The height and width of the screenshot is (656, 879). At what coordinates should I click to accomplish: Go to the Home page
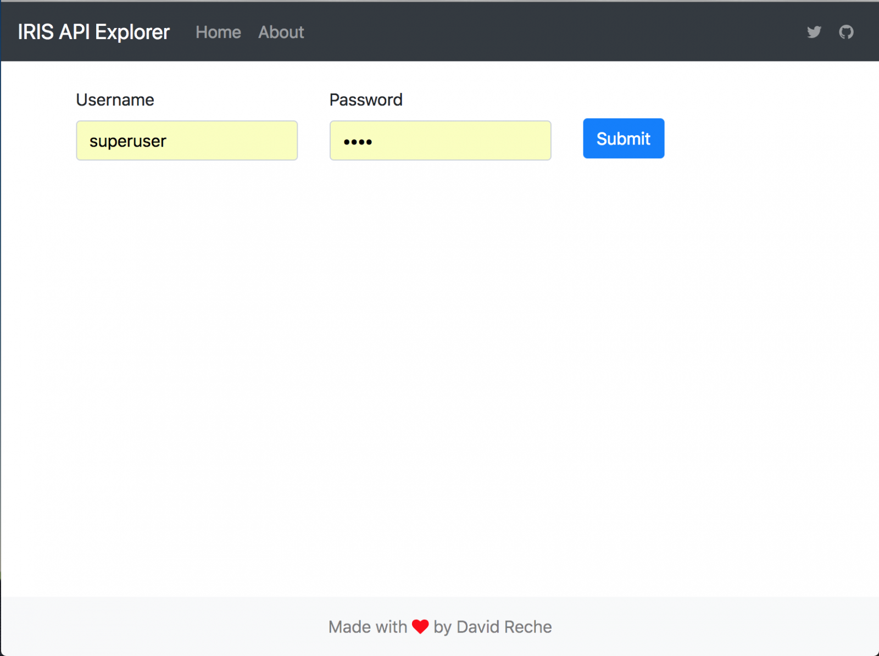click(x=218, y=32)
